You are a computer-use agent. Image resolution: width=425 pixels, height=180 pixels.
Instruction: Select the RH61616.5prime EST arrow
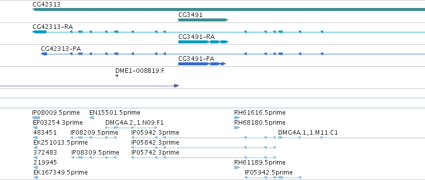pos(237,118)
